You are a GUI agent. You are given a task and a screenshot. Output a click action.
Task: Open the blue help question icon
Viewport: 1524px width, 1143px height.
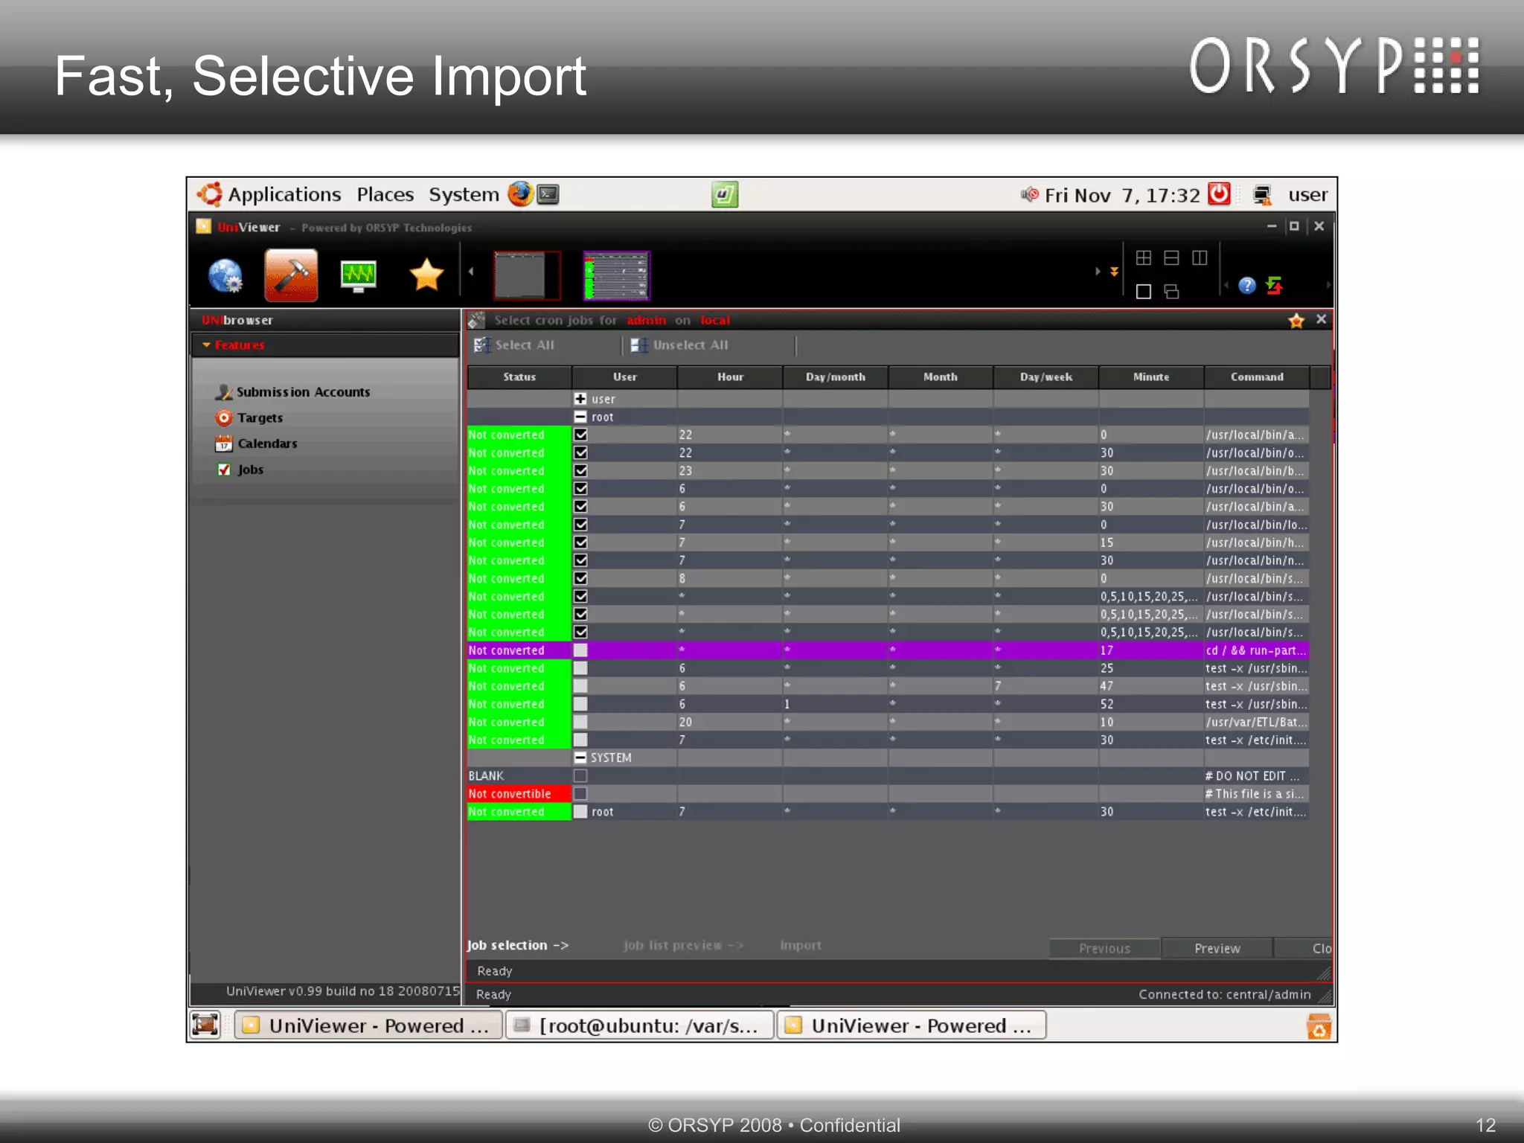click(1247, 286)
